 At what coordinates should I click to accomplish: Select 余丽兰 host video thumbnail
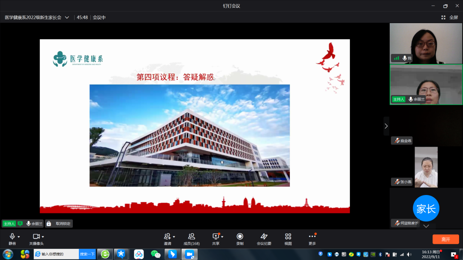426,84
